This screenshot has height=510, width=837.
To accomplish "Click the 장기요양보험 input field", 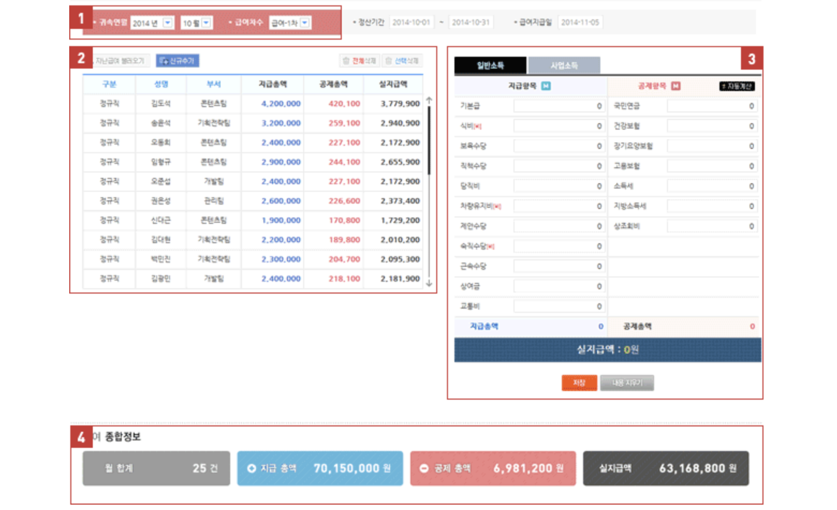I will click(x=712, y=146).
